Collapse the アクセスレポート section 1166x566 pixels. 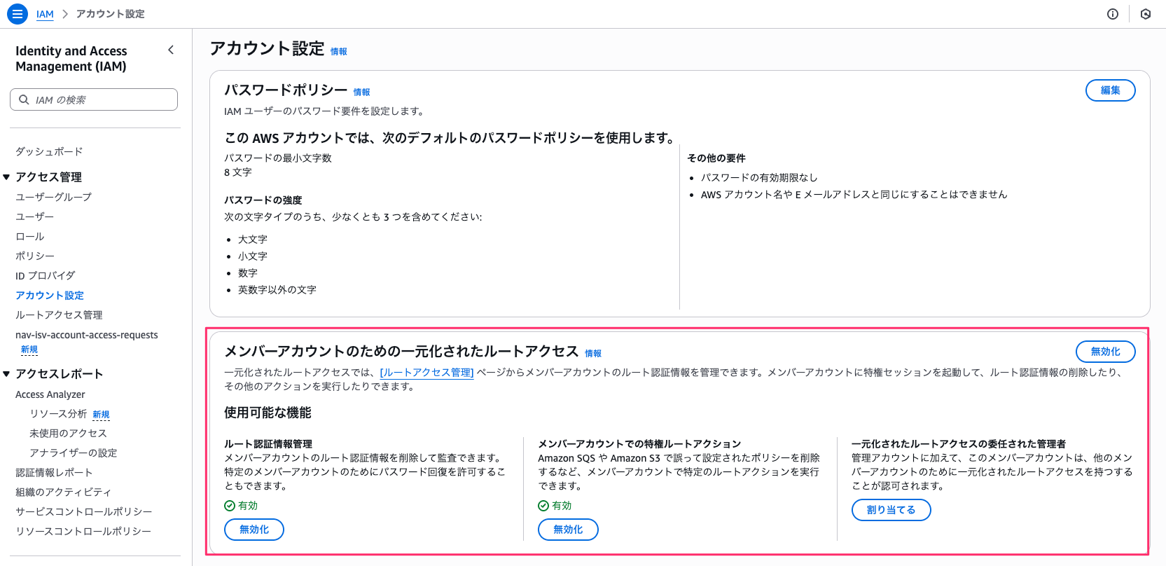(x=6, y=374)
